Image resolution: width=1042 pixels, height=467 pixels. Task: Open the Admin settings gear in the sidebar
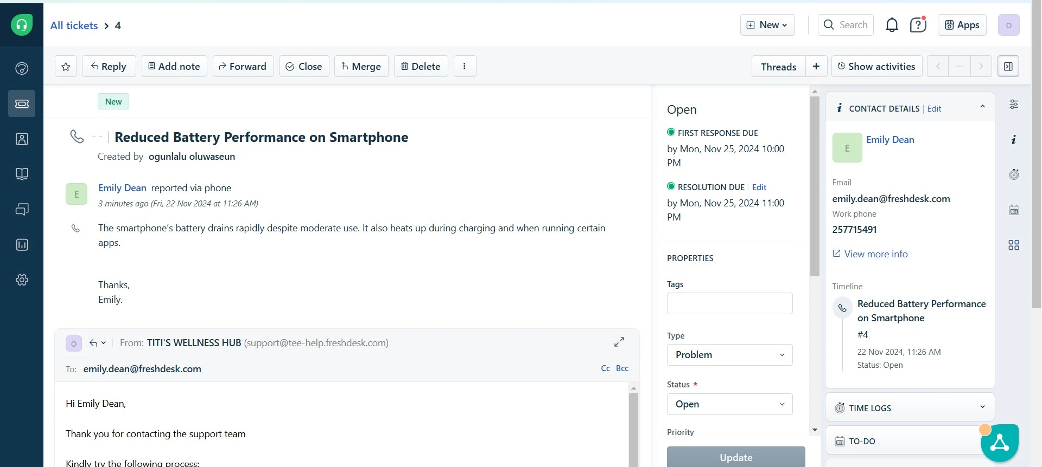(x=22, y=280)
